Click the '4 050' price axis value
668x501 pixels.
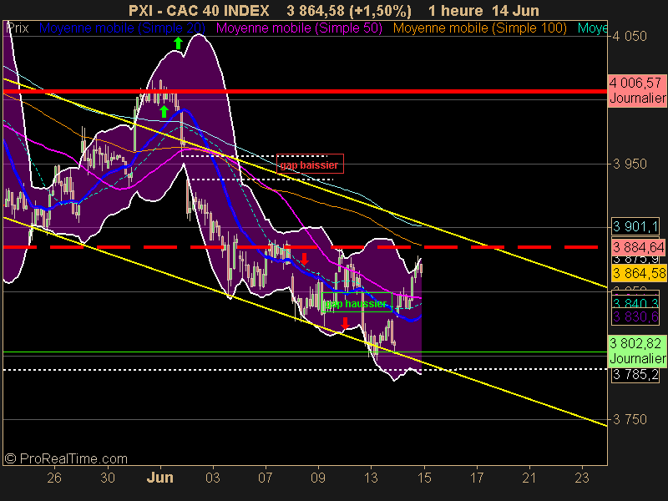click(630, 36)
